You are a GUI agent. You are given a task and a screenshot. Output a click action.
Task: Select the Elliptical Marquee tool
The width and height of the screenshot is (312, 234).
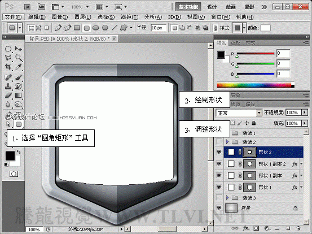pos(8,49)
